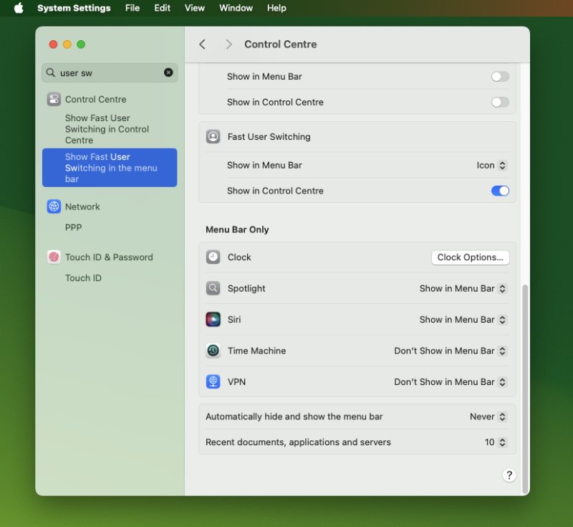This screenshot has height=527, width=573.
Task: Click the Siri icon in list
Action: (x=213, y=320)
